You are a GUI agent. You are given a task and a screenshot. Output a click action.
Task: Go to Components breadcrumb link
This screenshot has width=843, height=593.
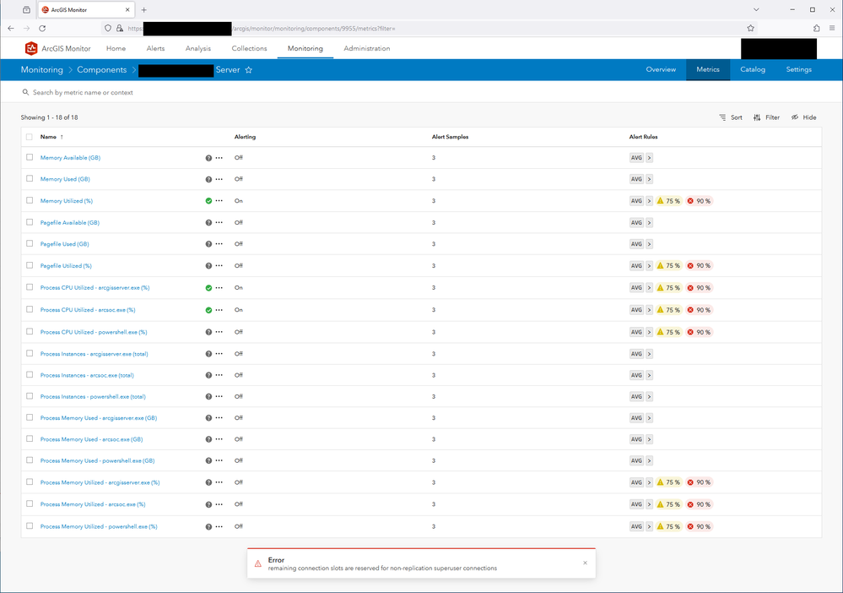tap(101, 70)
